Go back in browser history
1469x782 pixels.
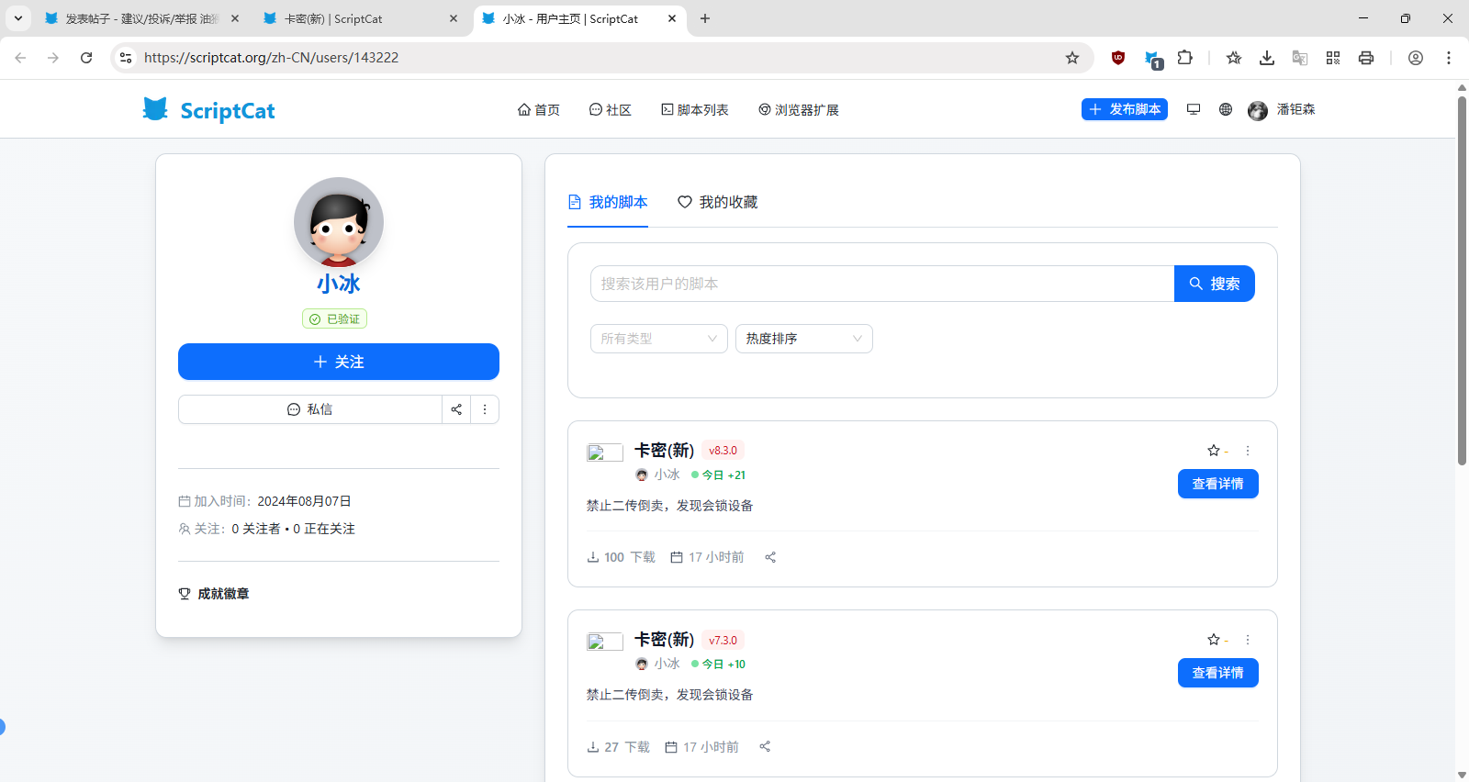[x=20, y=58]
